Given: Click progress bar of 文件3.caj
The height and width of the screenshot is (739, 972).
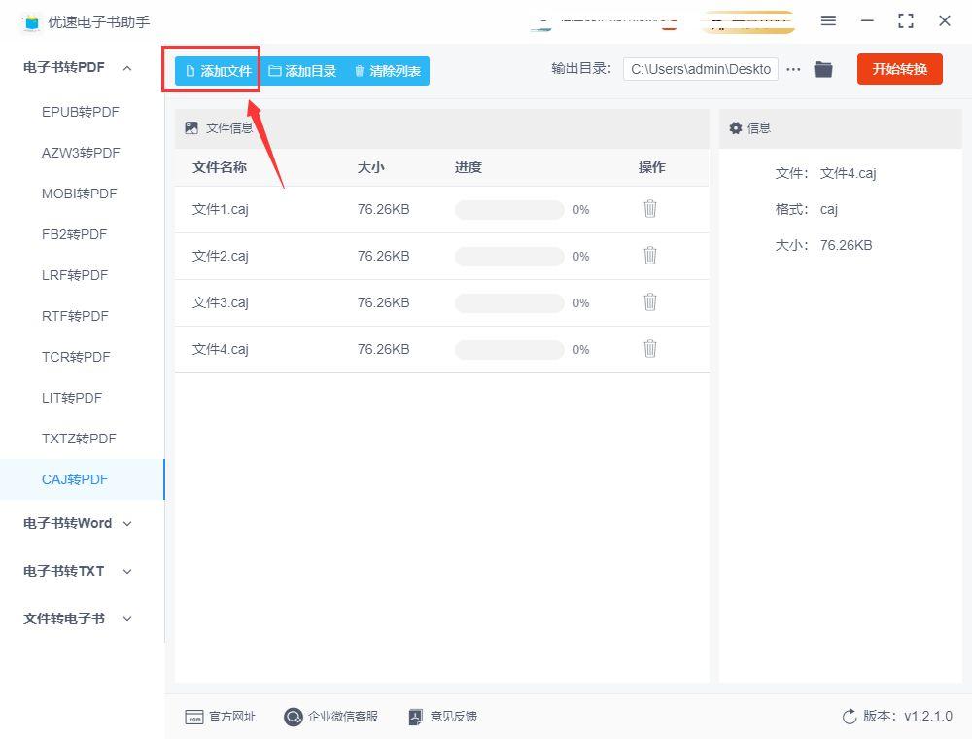Looking at the screenshot, I should [509, 302].
